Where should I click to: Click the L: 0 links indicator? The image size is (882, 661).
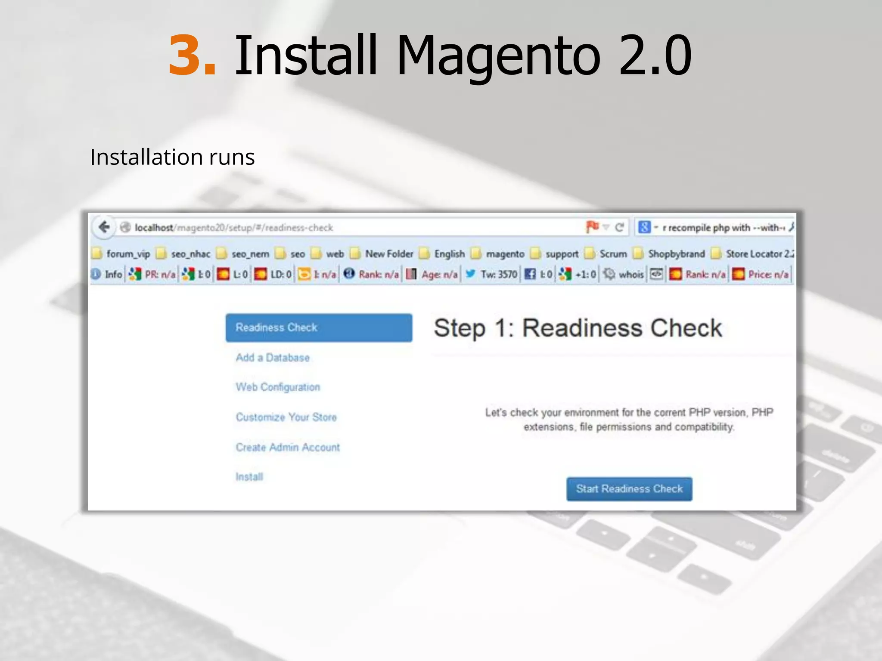click(232, 274)
